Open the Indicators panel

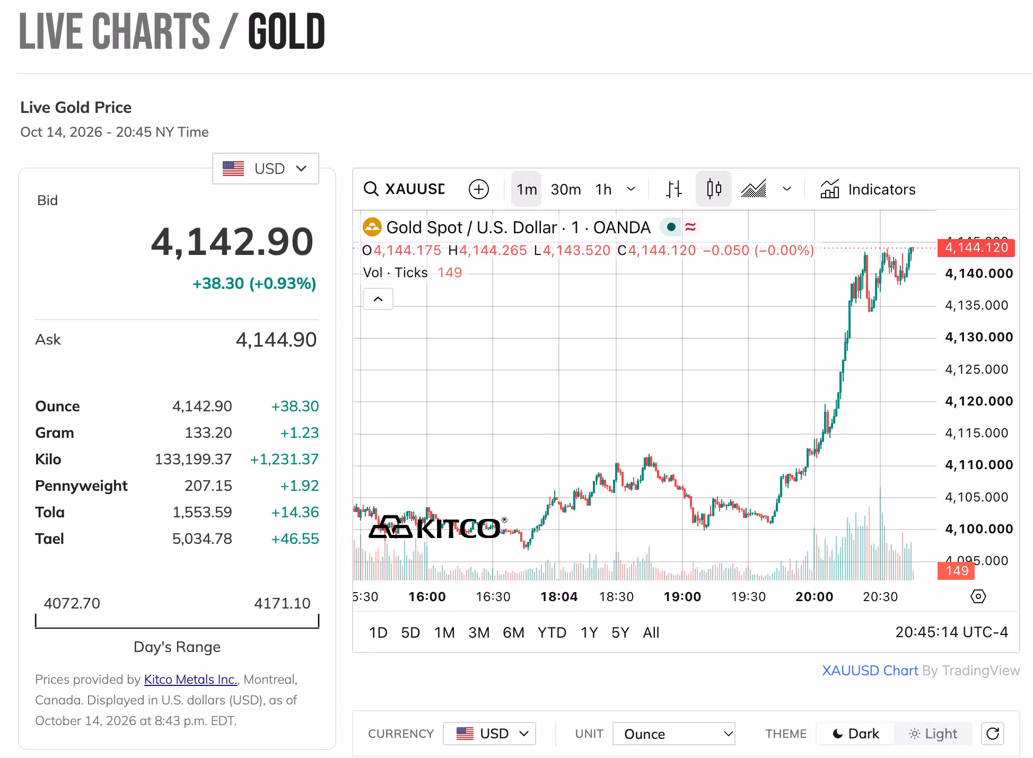pyautogui.click(x=868, y=189)
